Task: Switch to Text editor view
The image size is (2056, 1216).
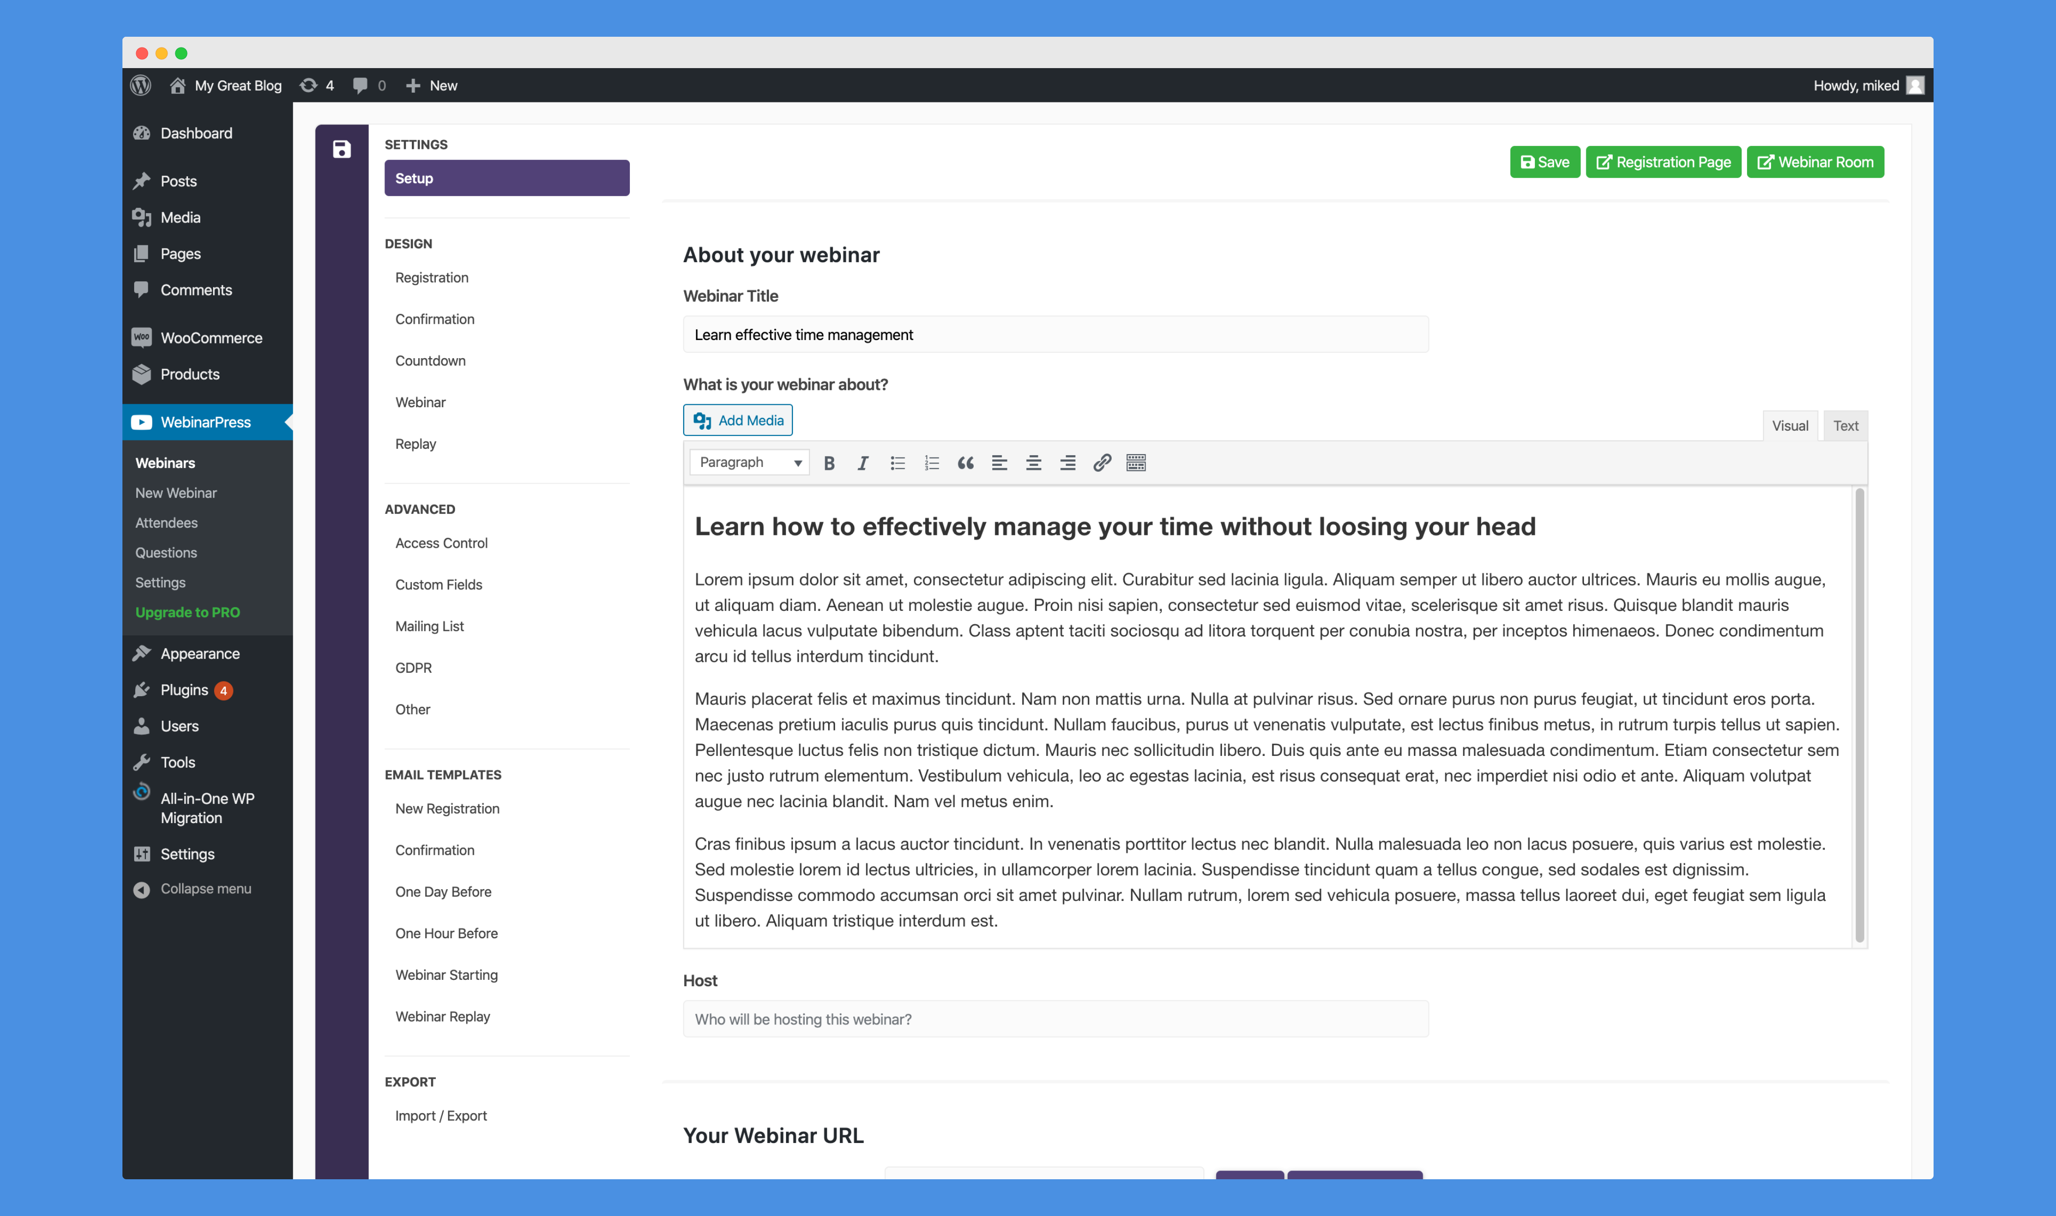Action: click(1845, 424)
